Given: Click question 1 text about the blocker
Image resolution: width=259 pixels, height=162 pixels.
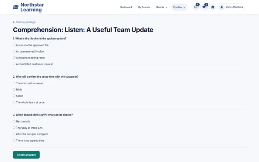Looking at the screenshot, I should (40, 38).
